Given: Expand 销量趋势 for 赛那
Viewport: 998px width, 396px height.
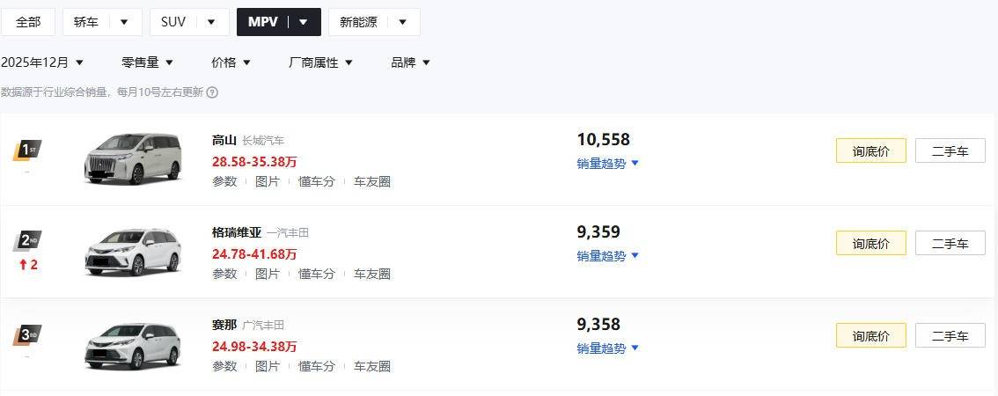Looking at the screenshot, I should coord(607,348).
